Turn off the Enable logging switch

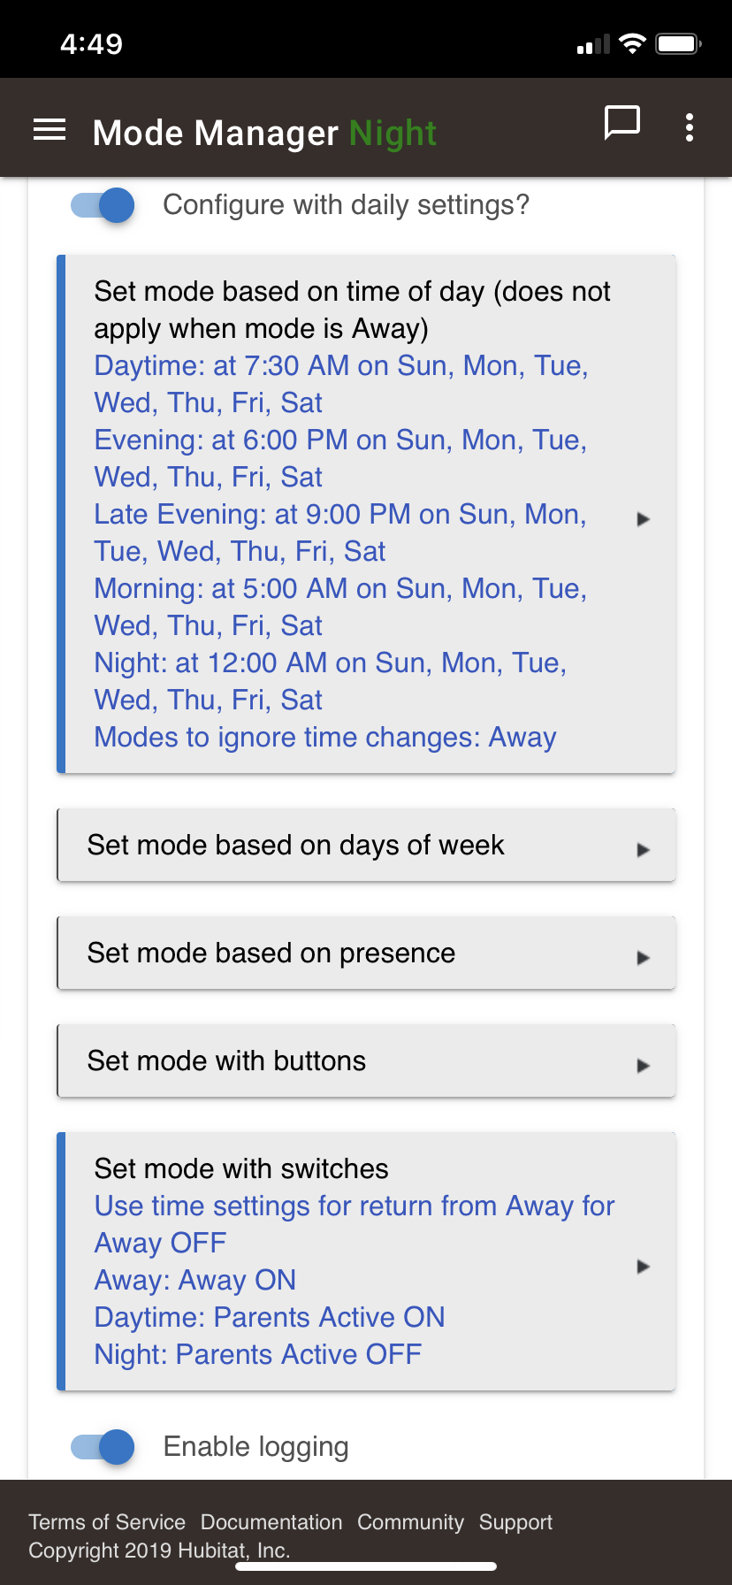coord(103,1447)
